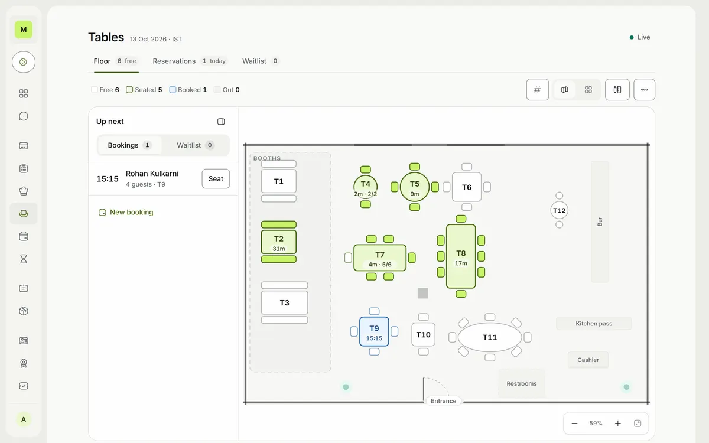Collapse the Up next side panel

[x=221, y=122]
